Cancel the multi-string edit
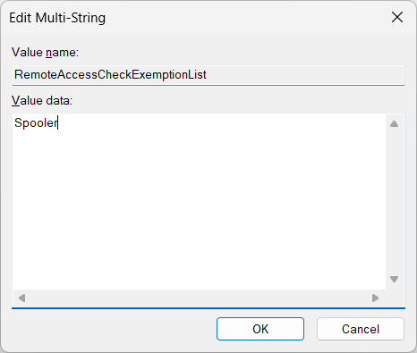Screen dimensions: 417x353 [361, 329]
